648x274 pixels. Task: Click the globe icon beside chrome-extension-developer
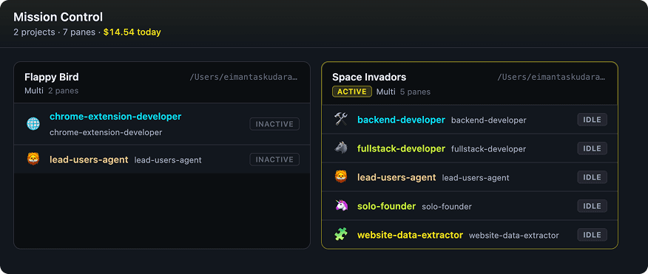click(33, 124)
